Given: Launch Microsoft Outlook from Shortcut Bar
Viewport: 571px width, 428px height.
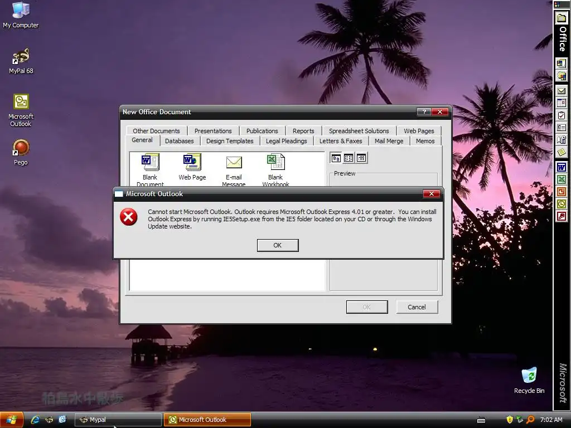Looking at the screenshot, I should click(x=562, y=204).
